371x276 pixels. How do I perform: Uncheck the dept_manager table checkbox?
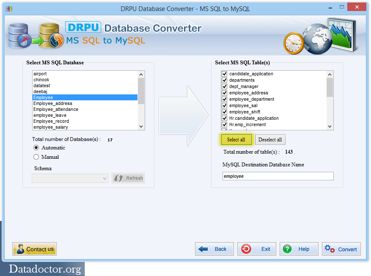tap(225, 87)
